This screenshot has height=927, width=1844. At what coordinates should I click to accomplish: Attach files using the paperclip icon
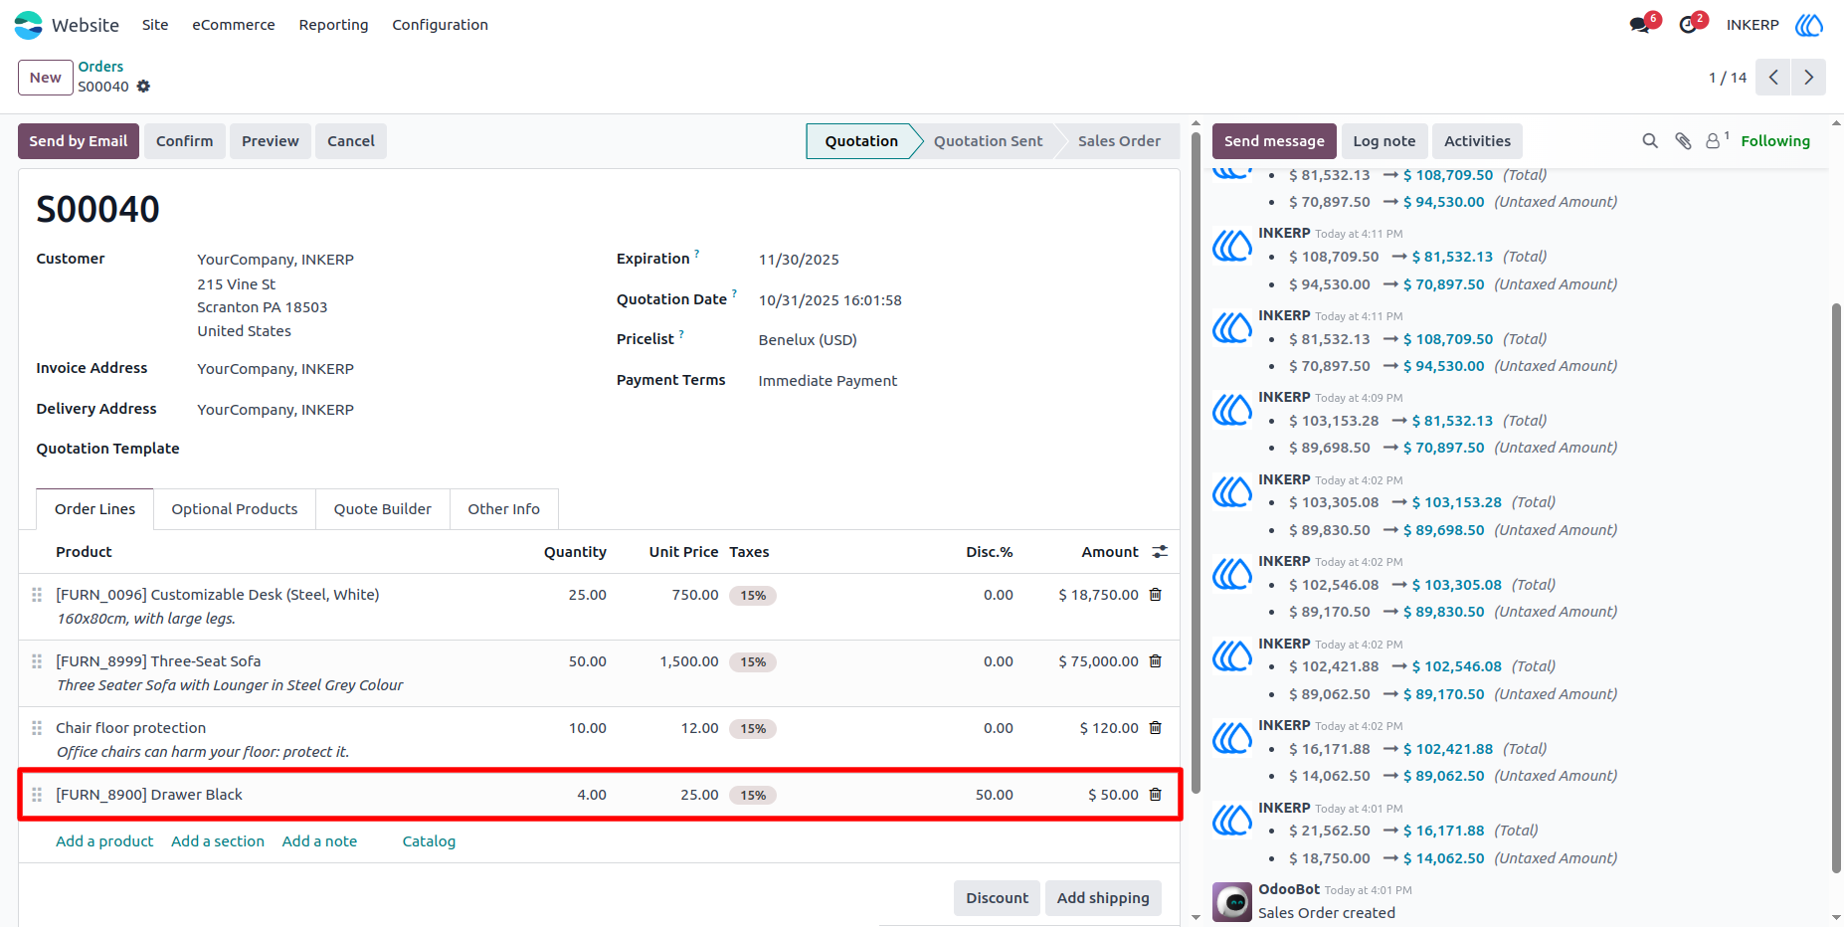(1683, 141)
